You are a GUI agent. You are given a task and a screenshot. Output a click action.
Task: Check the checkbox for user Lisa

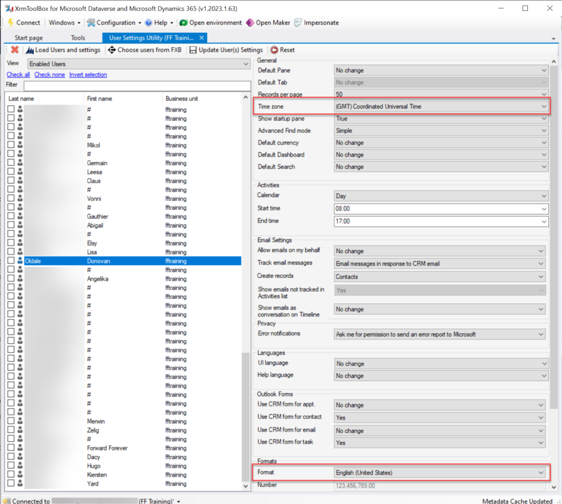pyautogui.click(x=11, y=251)
